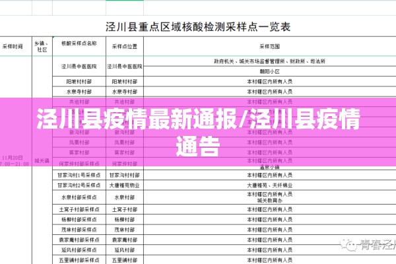396x264 pixels.
Task: Click the 甘家沟村村部 location cell
Action: pyautogui.click(x=125, y=175)
